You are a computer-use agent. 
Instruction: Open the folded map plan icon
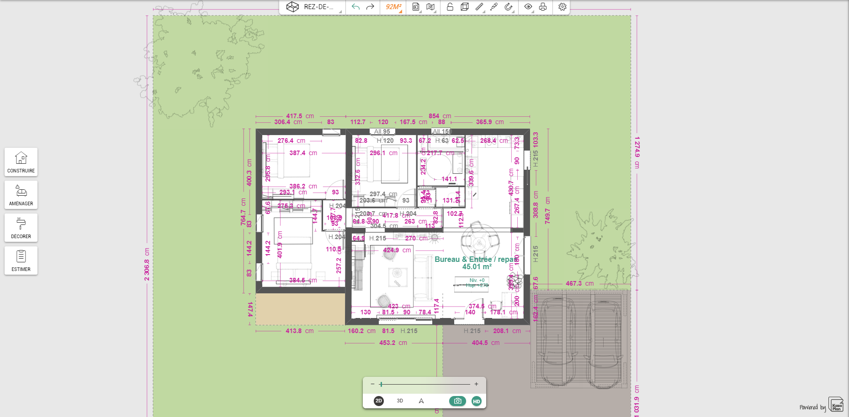pos(430,7)
